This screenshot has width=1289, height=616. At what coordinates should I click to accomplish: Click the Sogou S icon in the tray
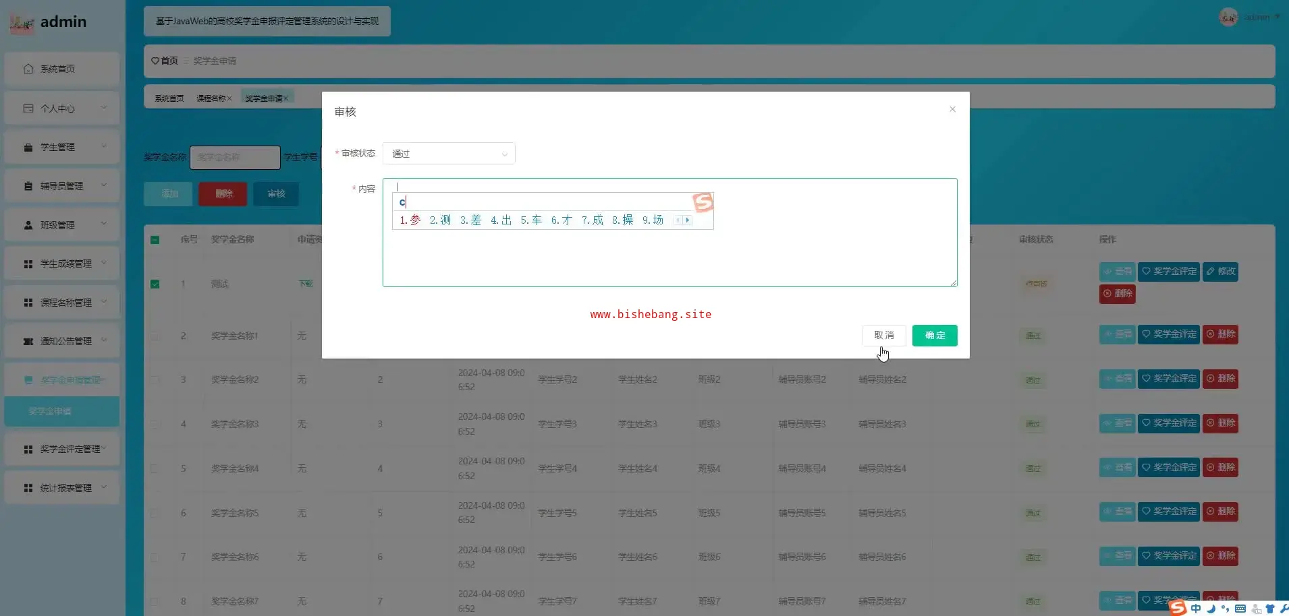(1178, 608)
